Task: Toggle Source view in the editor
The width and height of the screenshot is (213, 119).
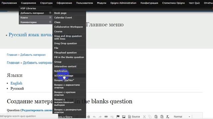Action: pyautogui.click(x=134, y=117)
